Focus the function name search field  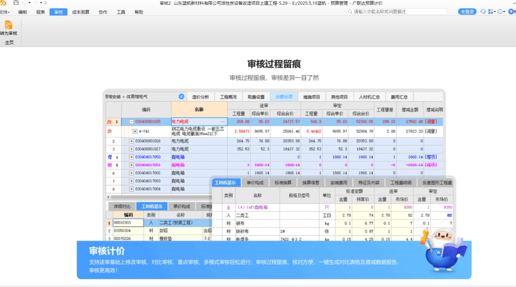397,12
